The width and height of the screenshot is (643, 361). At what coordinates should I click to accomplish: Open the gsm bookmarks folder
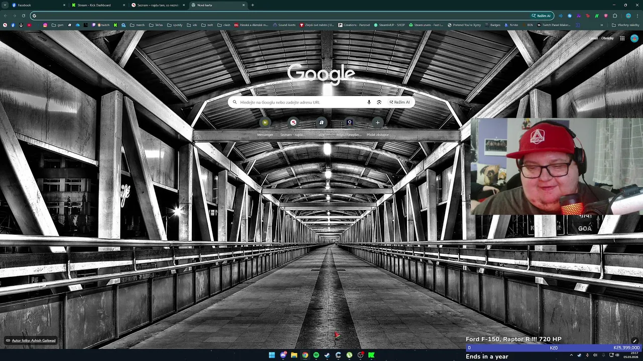pos(57,25)
